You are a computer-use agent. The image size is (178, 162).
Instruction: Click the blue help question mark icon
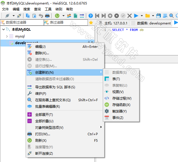point(91,16)
